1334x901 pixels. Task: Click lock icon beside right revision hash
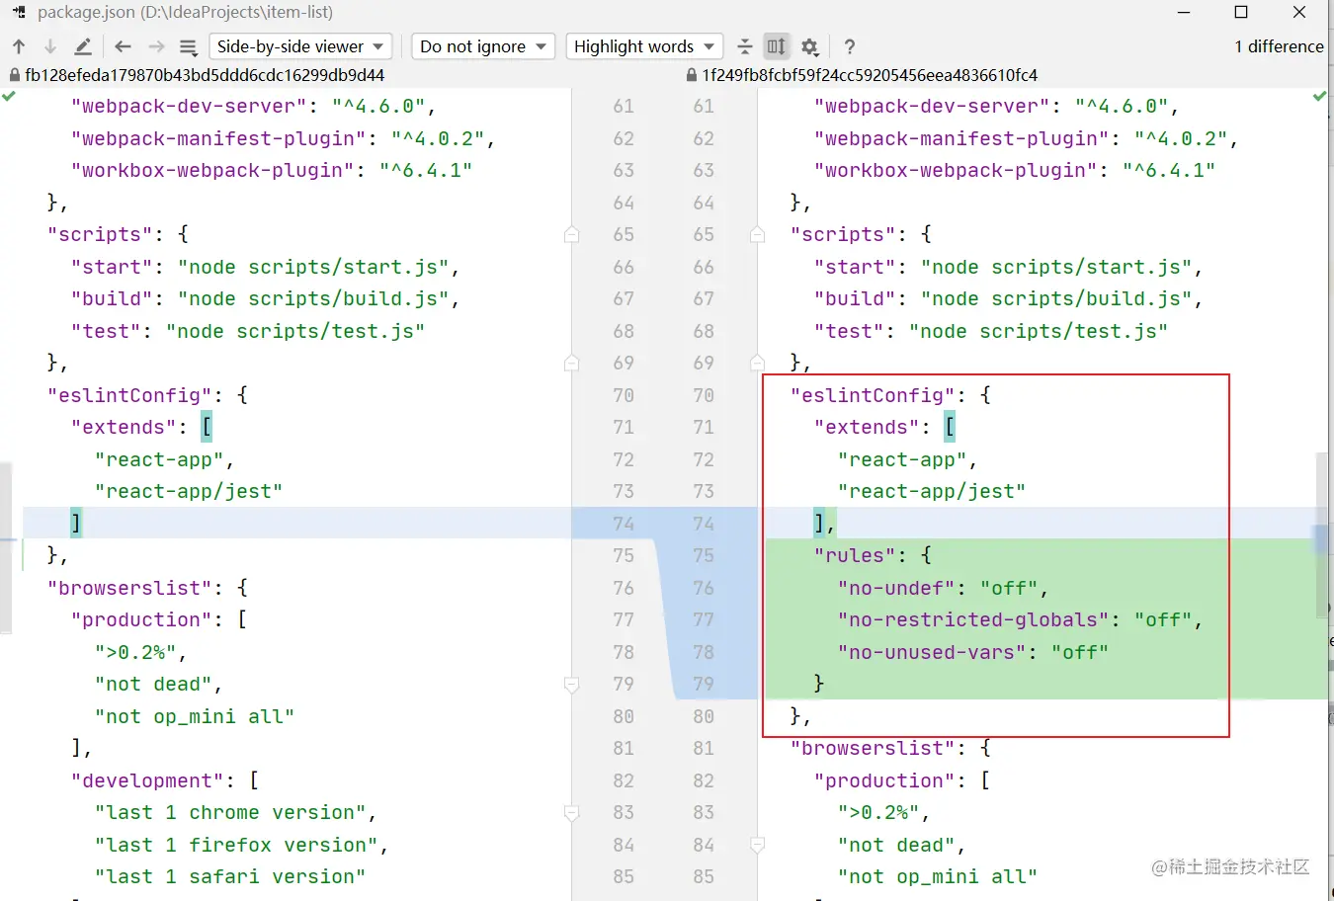tap(692, 75)
